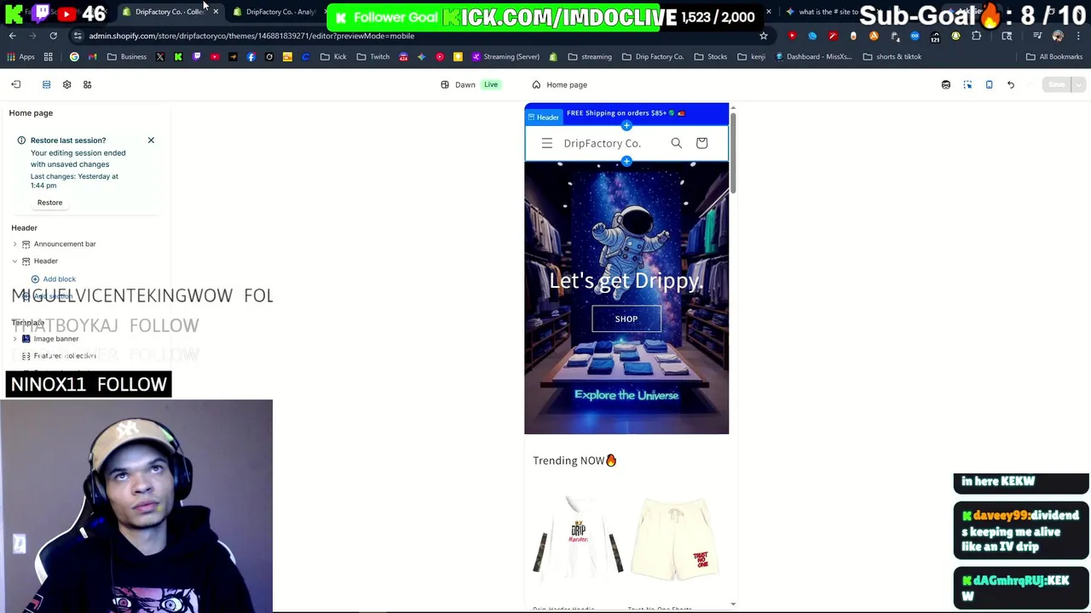
Task: Open the Facebook bookmark icon
Action: 251,57
